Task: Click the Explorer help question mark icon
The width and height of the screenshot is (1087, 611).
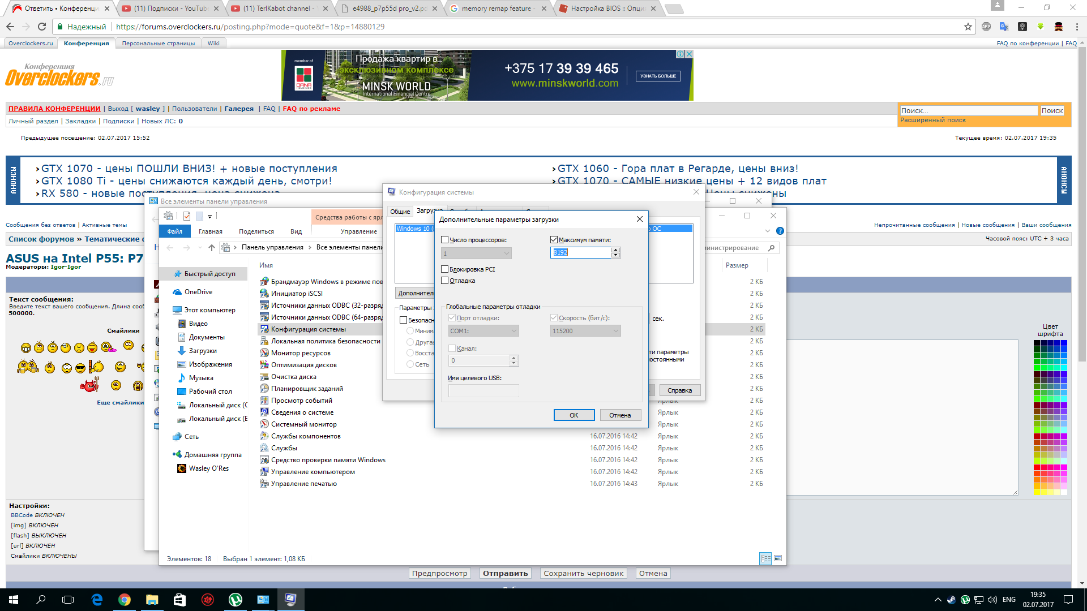Action: tap(780, 231)
